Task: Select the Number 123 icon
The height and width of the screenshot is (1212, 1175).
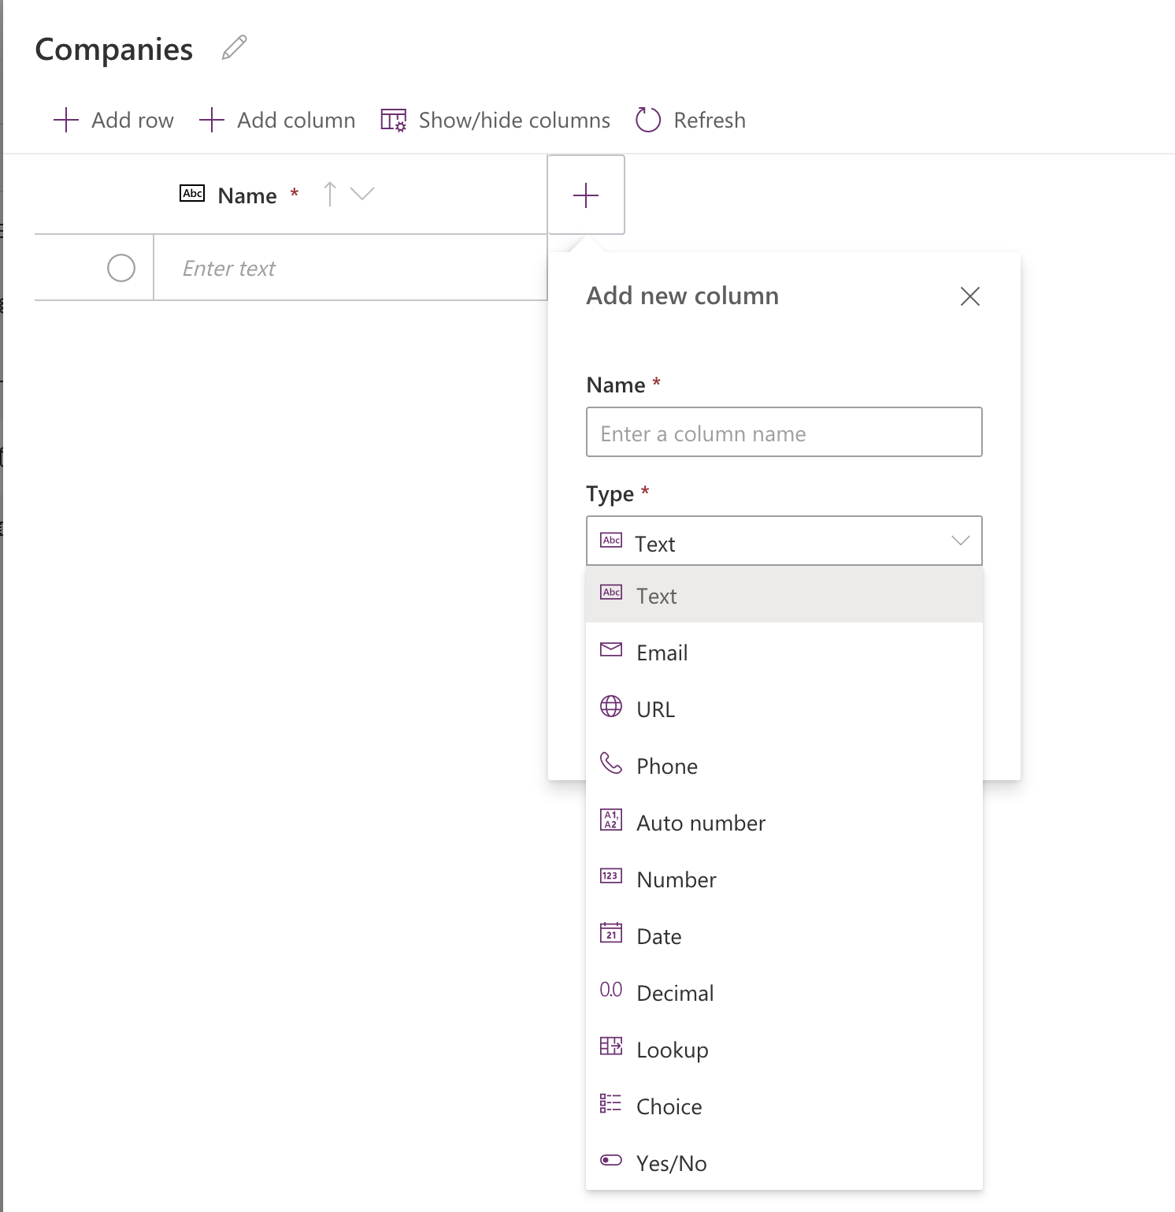Action: click(x=610, y=877)
